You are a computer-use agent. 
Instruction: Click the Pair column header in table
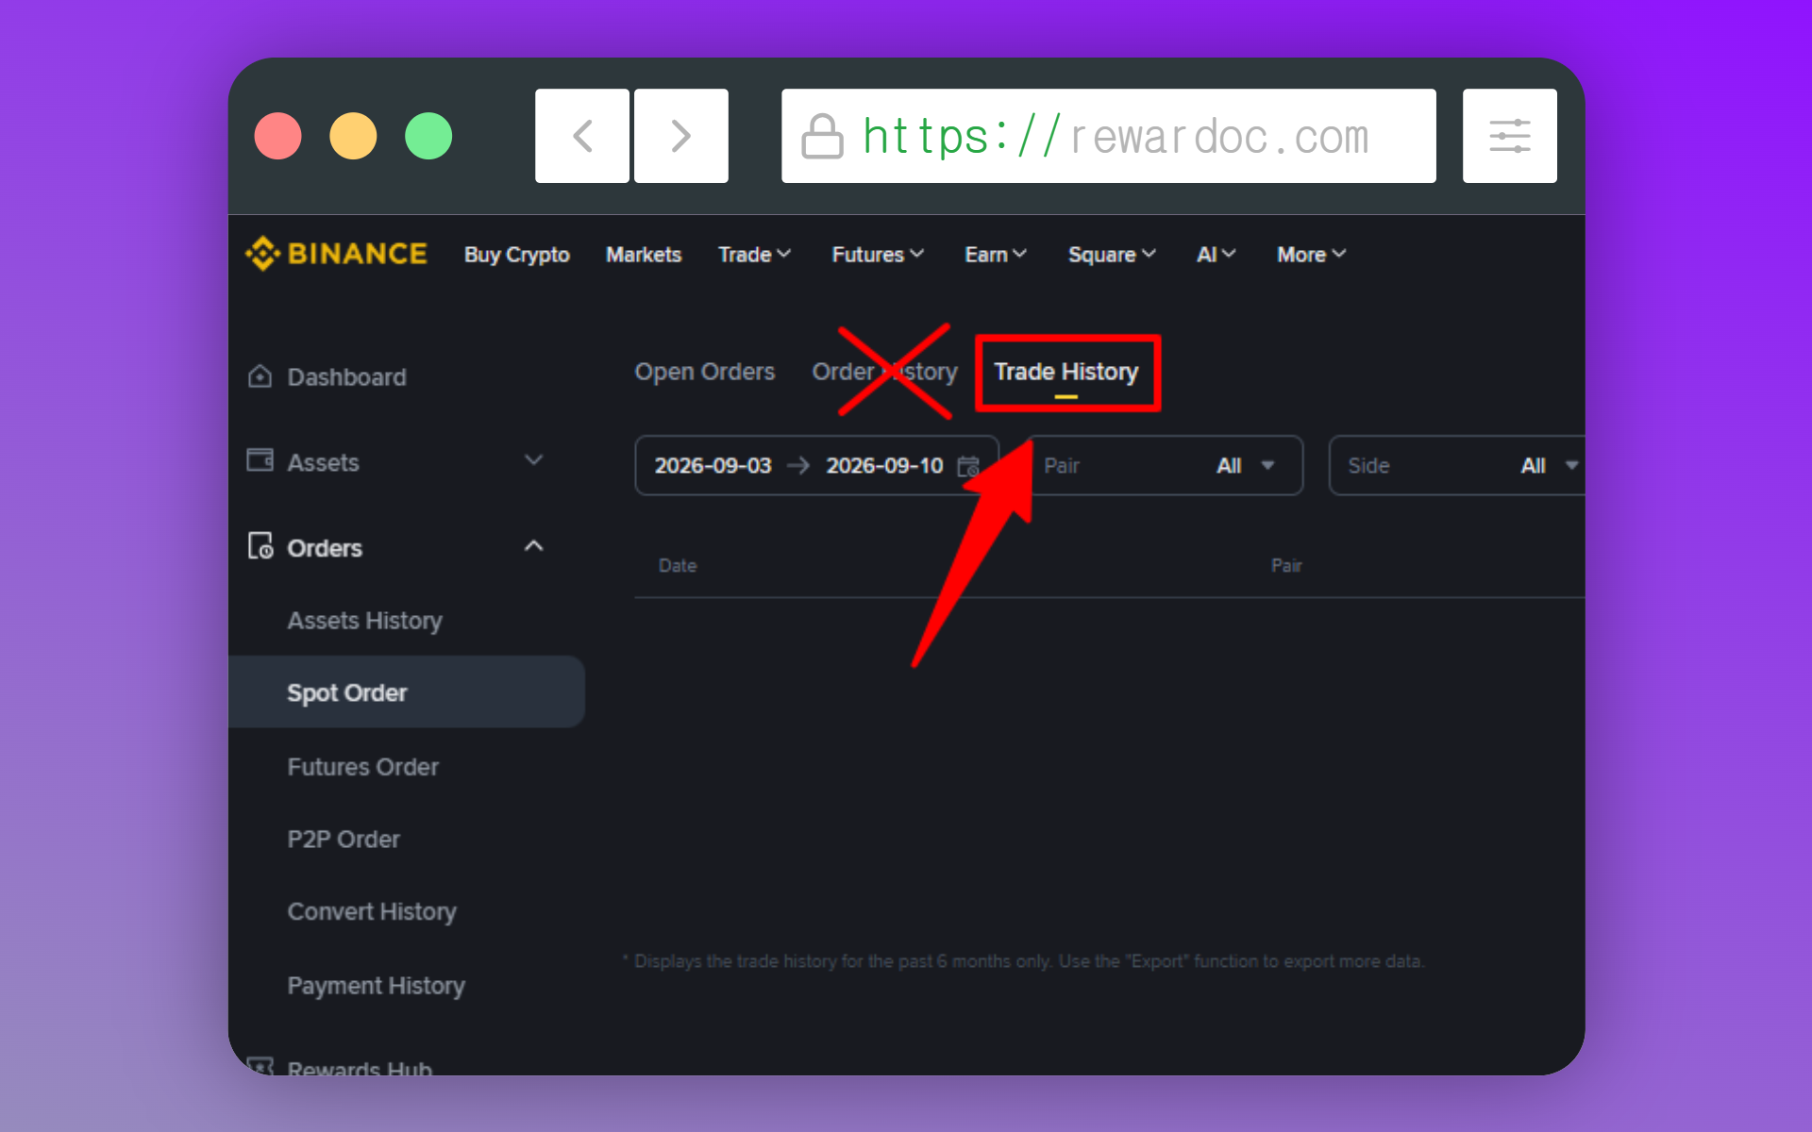(1286, 566)
